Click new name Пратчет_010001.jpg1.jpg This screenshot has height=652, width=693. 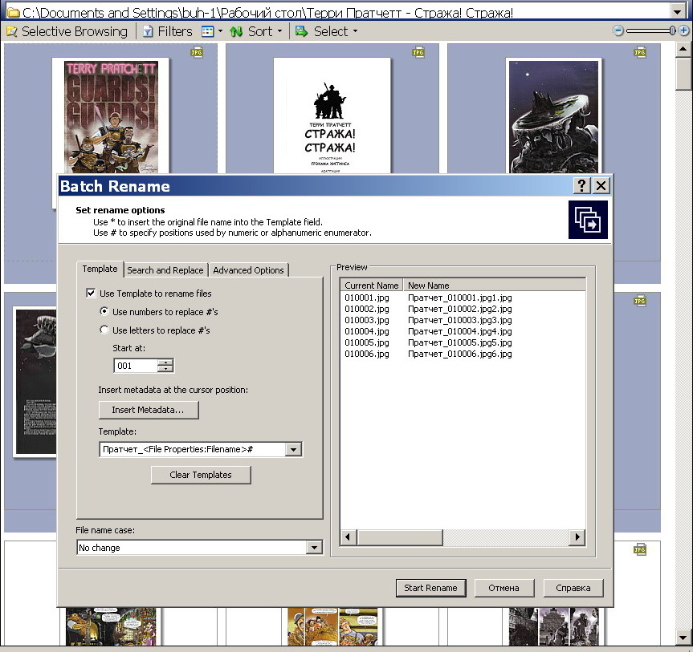click(x=459, y=298)
